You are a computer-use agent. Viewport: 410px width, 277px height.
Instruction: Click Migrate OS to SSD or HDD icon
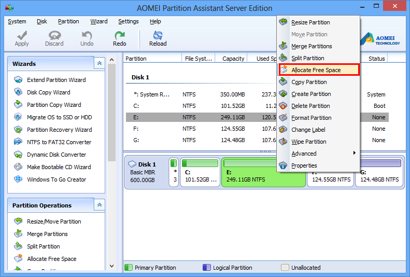click(x=18, y=117)
